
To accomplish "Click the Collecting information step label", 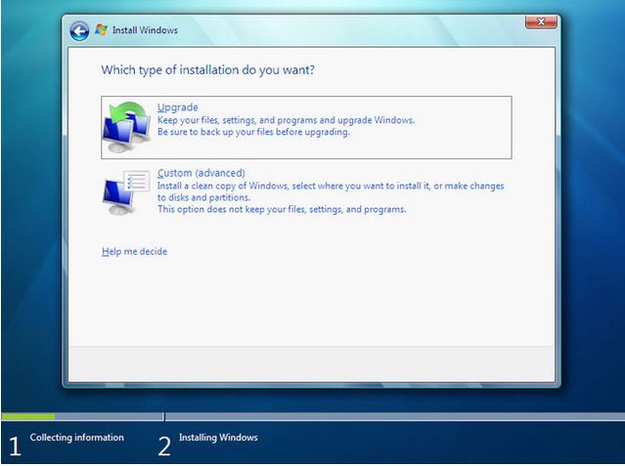I will tap(77, 438).
